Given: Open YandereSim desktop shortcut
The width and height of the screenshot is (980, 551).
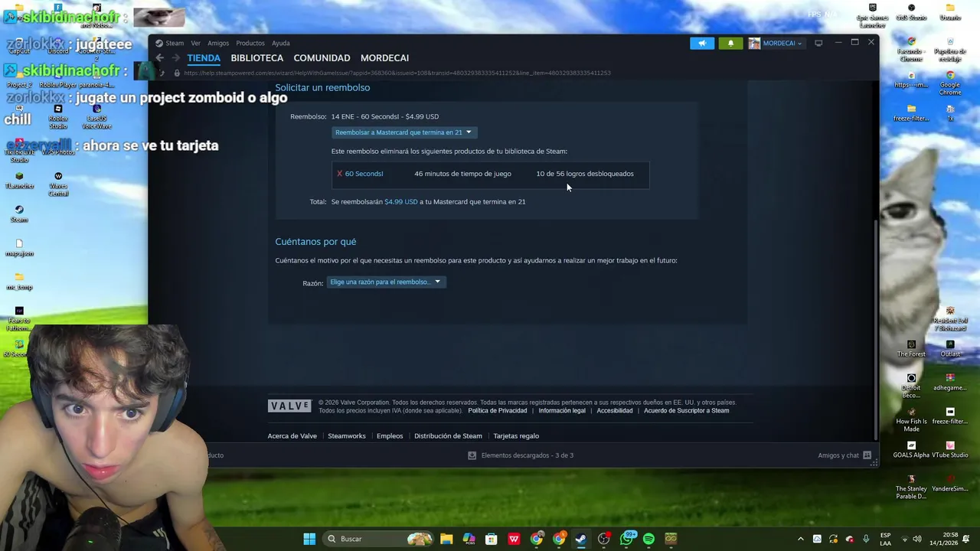Looking at the screenshot, I should click(x=950, y=483).
